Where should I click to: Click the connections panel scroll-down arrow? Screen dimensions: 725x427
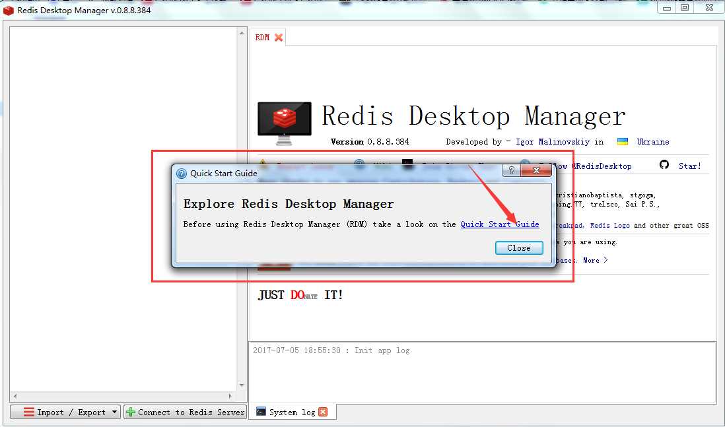242,385
